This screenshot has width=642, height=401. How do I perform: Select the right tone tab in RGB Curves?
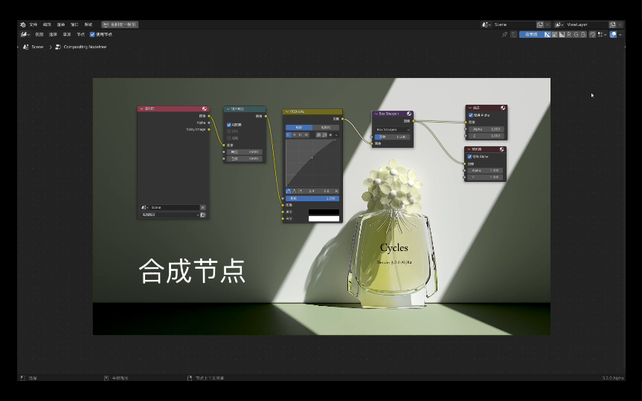[x=326, y=128]
